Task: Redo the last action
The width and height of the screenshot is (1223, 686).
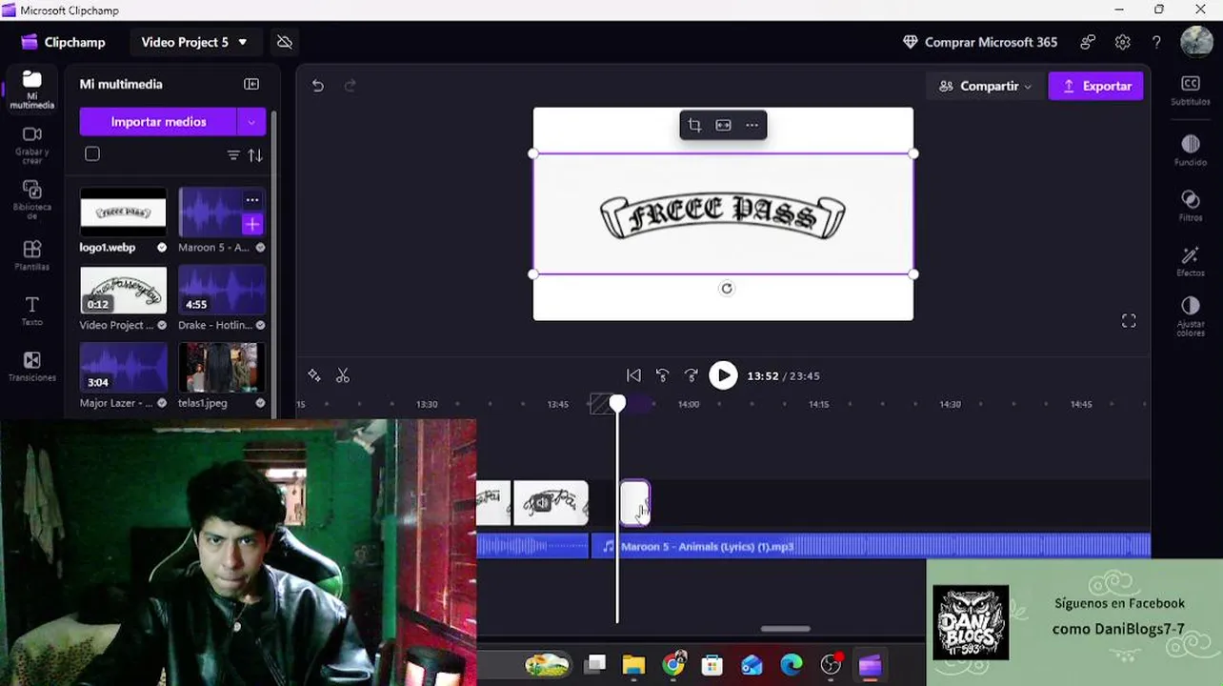Action: [350, 86]
